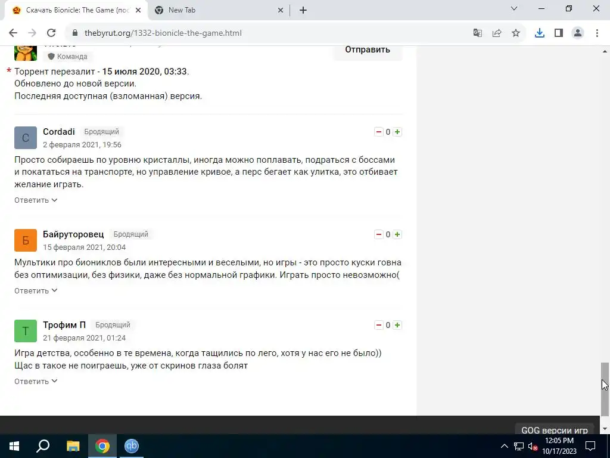This screenshot has width=610, height=458.
Task: Open the network tray icon
Action: pos(519,446)
